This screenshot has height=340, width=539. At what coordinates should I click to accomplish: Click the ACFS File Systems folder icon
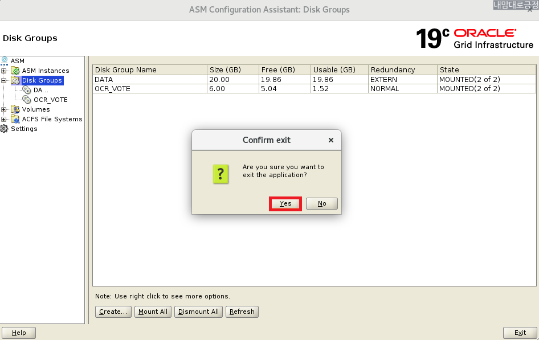(15, 119)
